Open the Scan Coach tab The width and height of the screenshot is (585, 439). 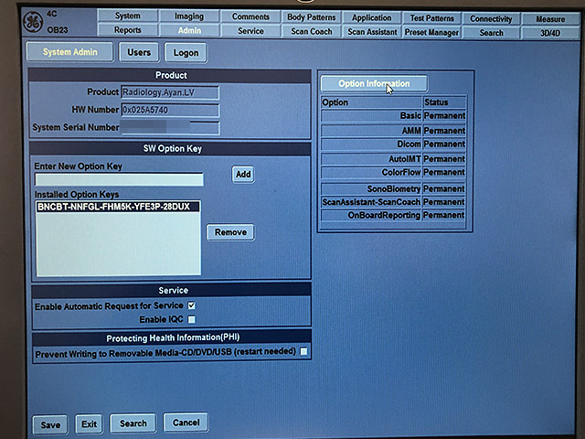click(x=312, y=31)
